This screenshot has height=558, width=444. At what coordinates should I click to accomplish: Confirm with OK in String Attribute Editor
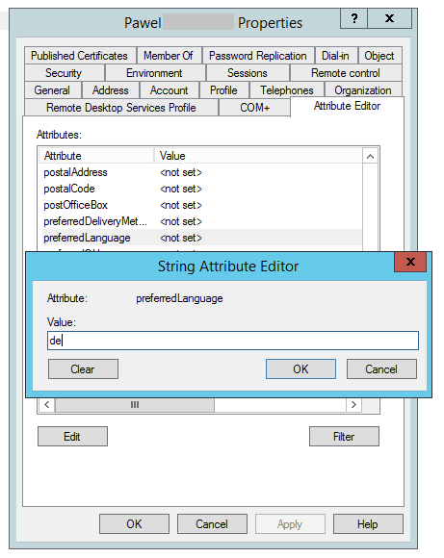point(300,369)
